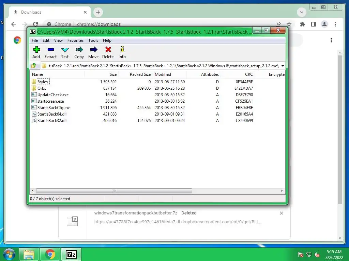Click Chrome's back arrow
This screenshot has height=261, width=349.
click(x=14, y=24)
